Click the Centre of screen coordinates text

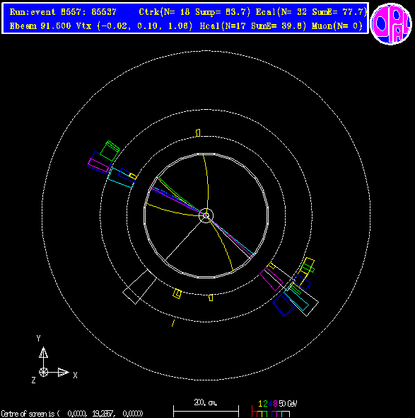[x=72, y=414]
